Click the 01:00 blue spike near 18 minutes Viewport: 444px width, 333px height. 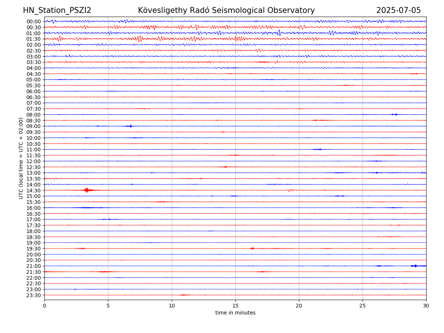pos(279,33)
